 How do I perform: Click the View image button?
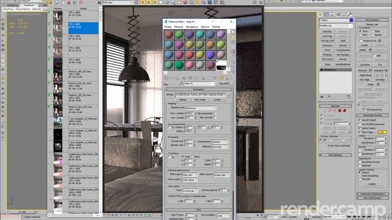pos(200,100)
